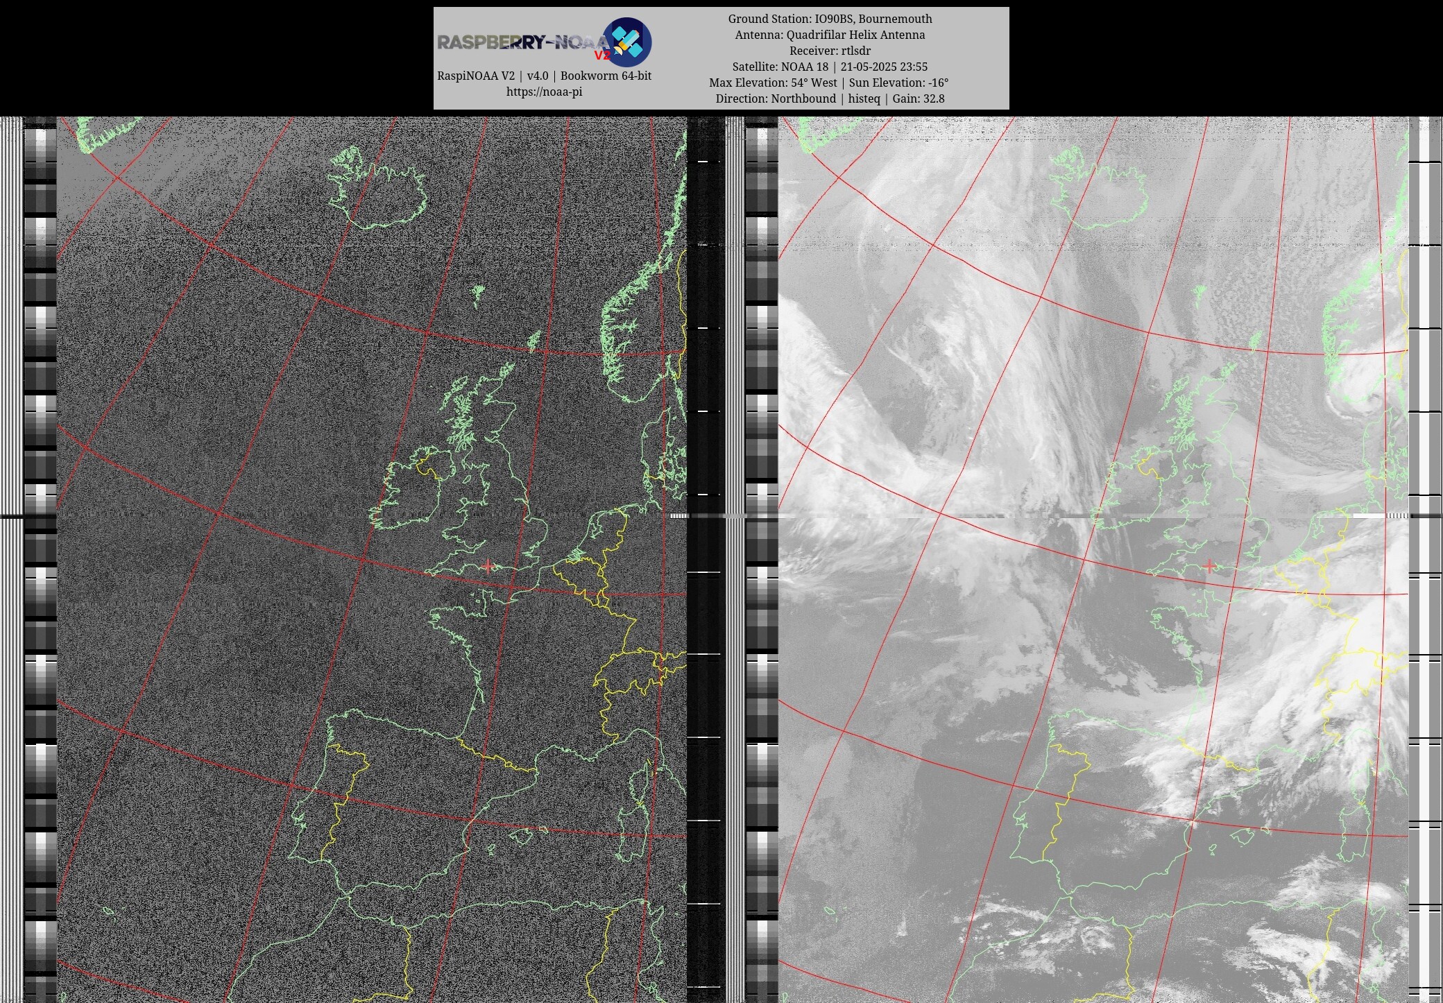This screenshot has width=1443, height=1003.
Task: Click the 'Direction: Northbound | histeq | Gain: 32.8' line
Action: [x=830, y=98]
